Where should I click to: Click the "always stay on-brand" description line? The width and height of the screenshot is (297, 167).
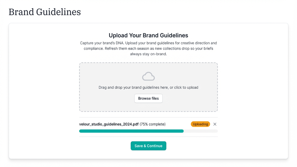click(148, 54)
